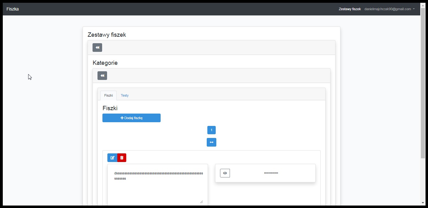428x208 pixels.
Task: Click the Fiszka brand logo link
Action: [13, 9]
